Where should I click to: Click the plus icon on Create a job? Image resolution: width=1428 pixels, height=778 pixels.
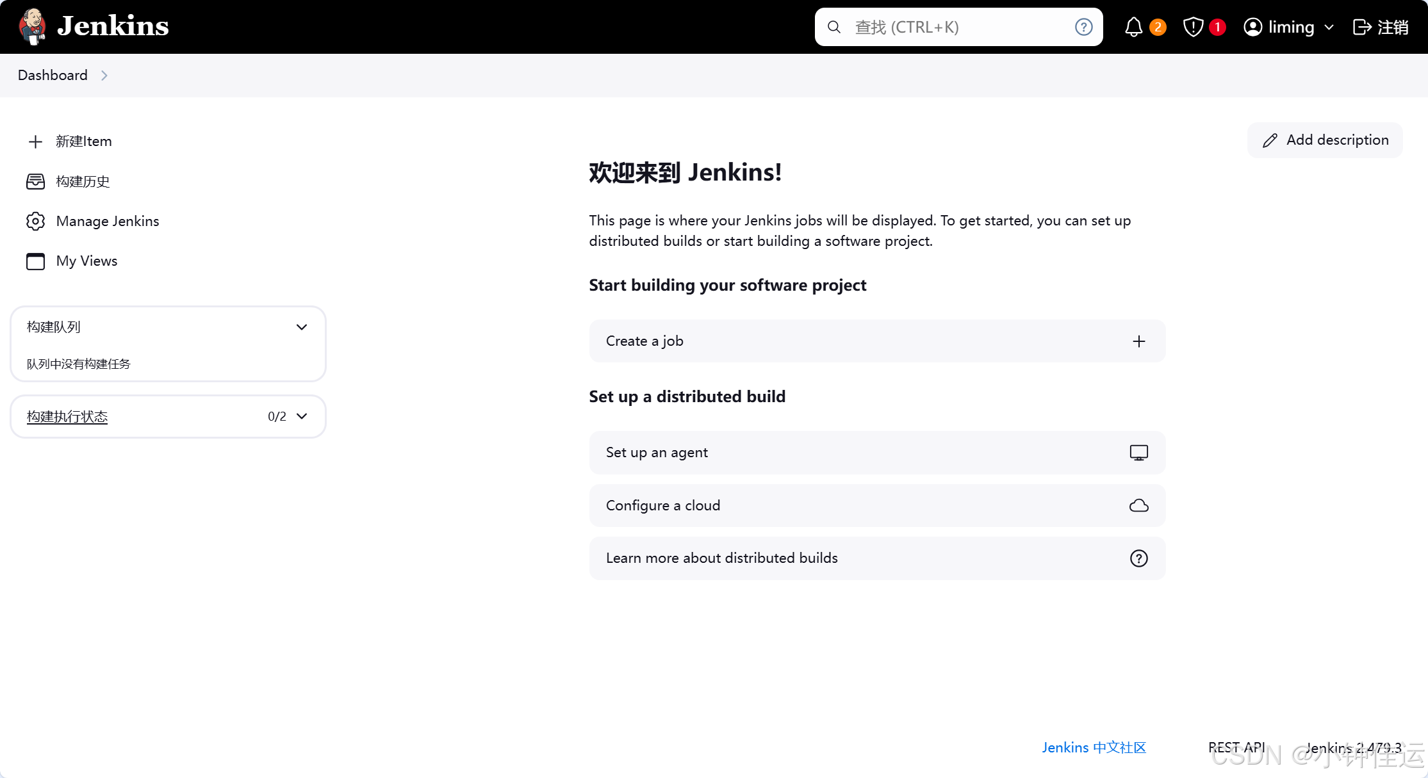click(1138, 341)
